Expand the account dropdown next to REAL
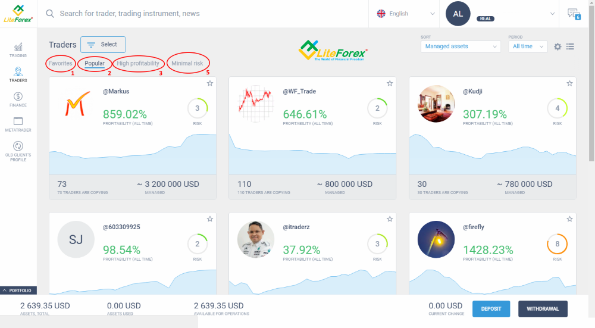Image resolution: width=595 pixels, height=328 pixels. tap(552, 14)
